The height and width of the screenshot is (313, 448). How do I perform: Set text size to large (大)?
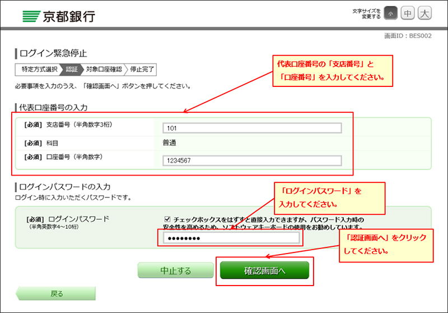pos(424,13)
